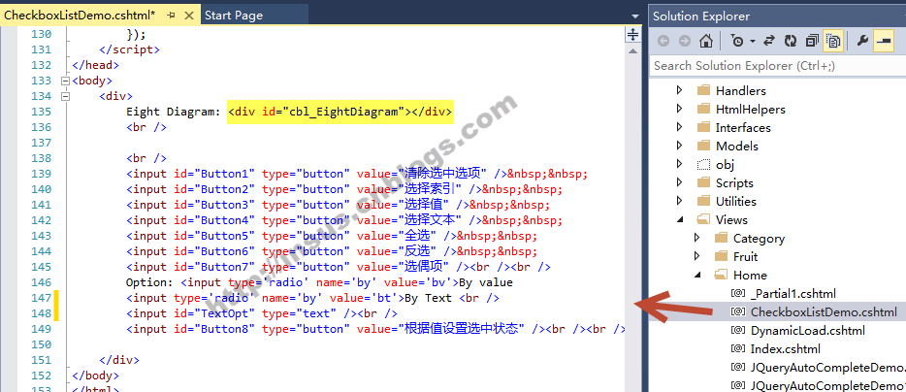Toggle the Preview Selected Items button
The height and width of the screenshot is (392, 906).
point(884,41)
